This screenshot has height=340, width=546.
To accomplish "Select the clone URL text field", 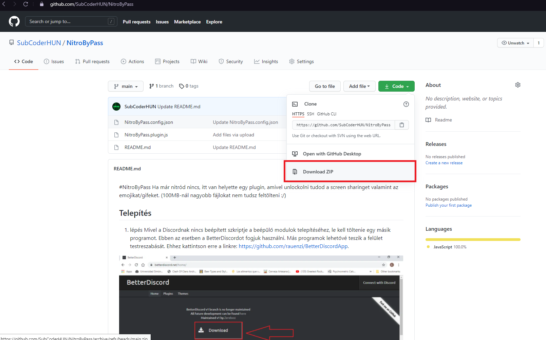I will (x=343, y=125).
